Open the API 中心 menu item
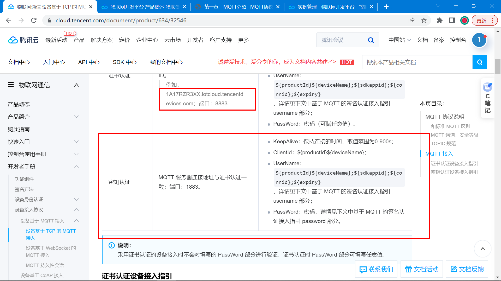The height and width of the screenshot is (281, 501). point(89,62)
